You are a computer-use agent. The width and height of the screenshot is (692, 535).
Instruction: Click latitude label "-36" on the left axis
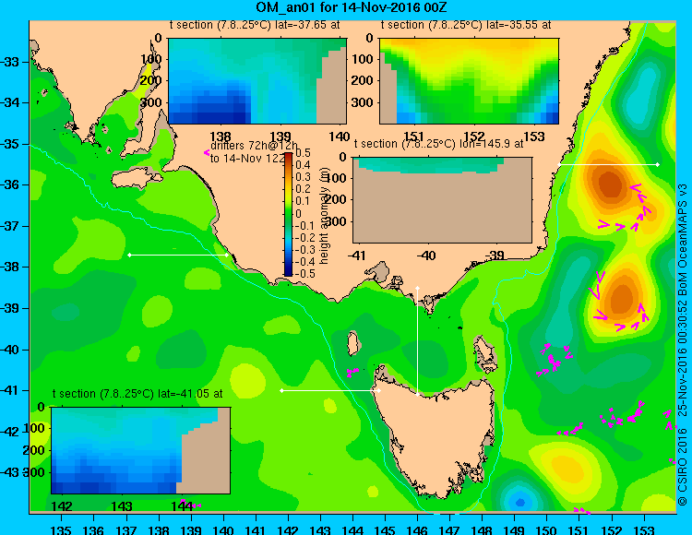coord(10,184)
